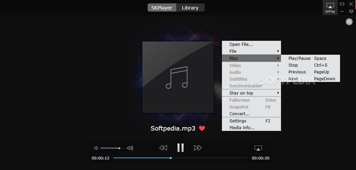The height and width of the screenshot is (170, 356).
Task: Switch to the Library tab
Action: pyautogui.click(x=190, y=7)
